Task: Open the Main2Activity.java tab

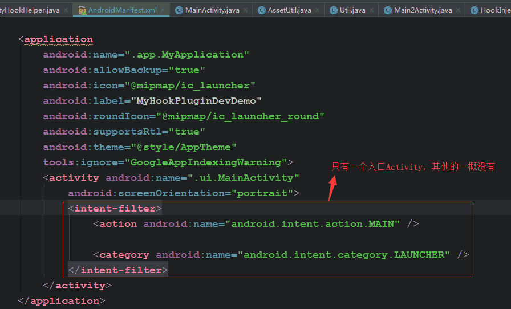Action: (x=423, y=10)
